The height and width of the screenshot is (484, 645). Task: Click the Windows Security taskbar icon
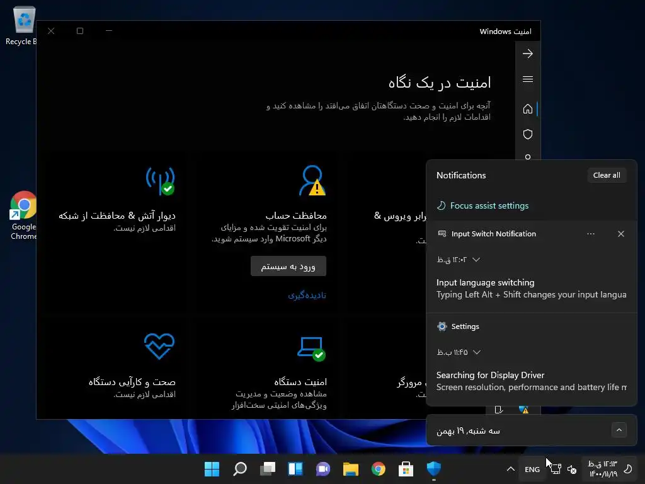click(x=433, y=469)
